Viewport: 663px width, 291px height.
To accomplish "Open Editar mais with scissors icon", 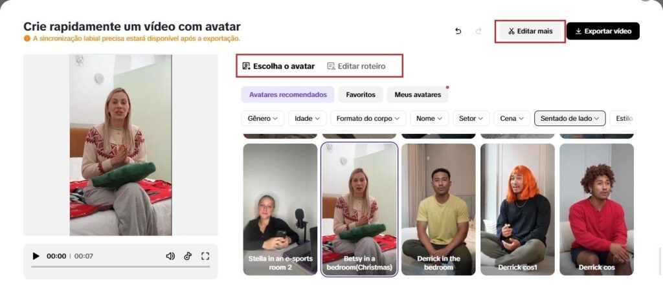I will coord(530,31).
